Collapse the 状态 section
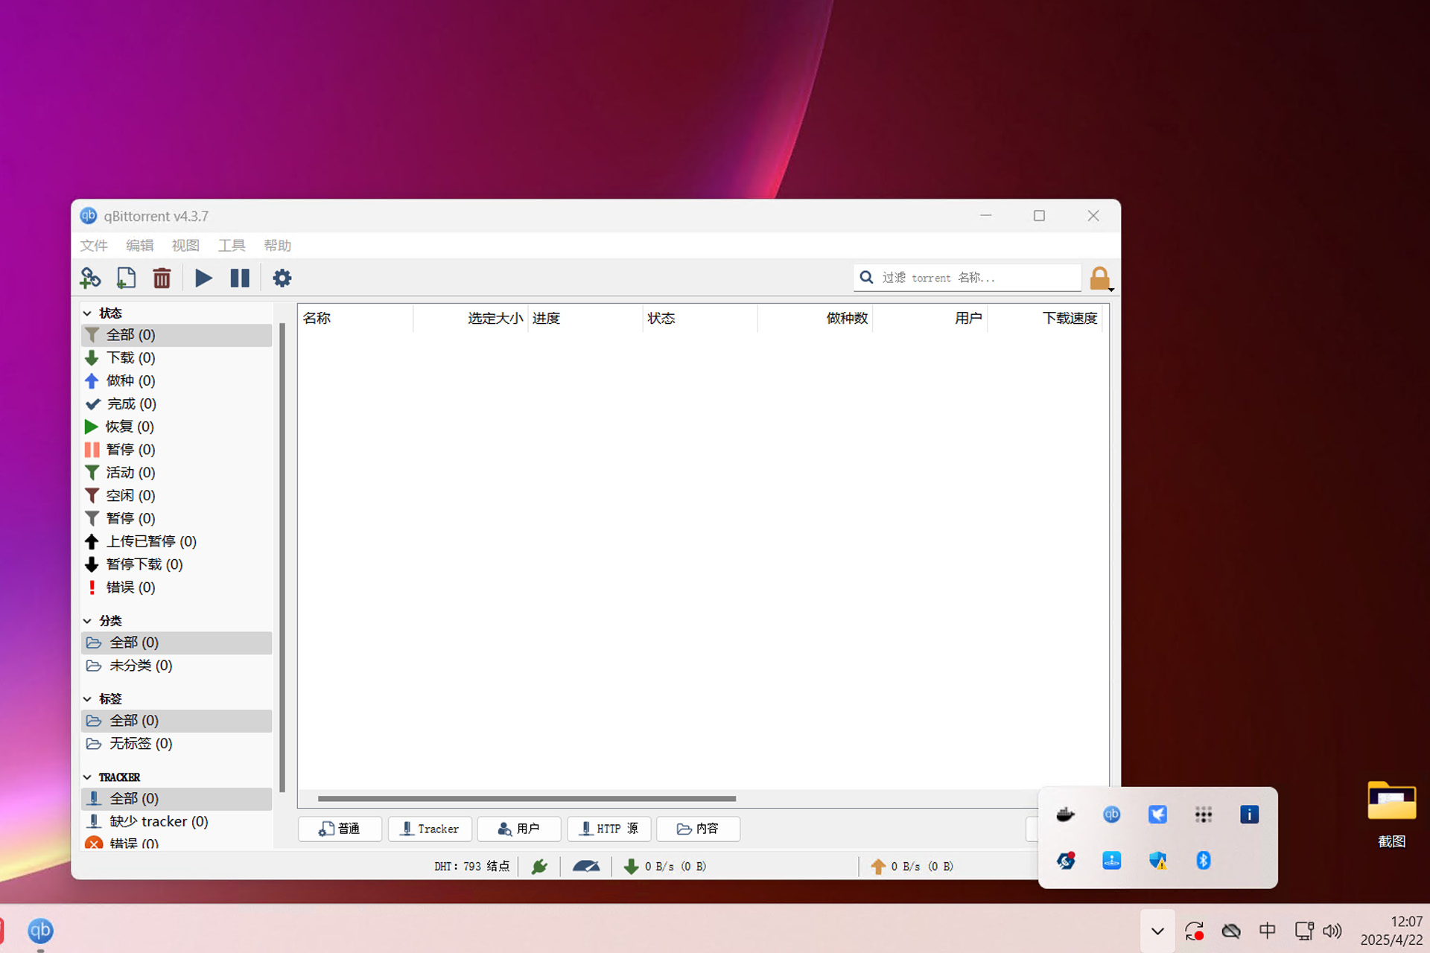 [x=87, y=313]
